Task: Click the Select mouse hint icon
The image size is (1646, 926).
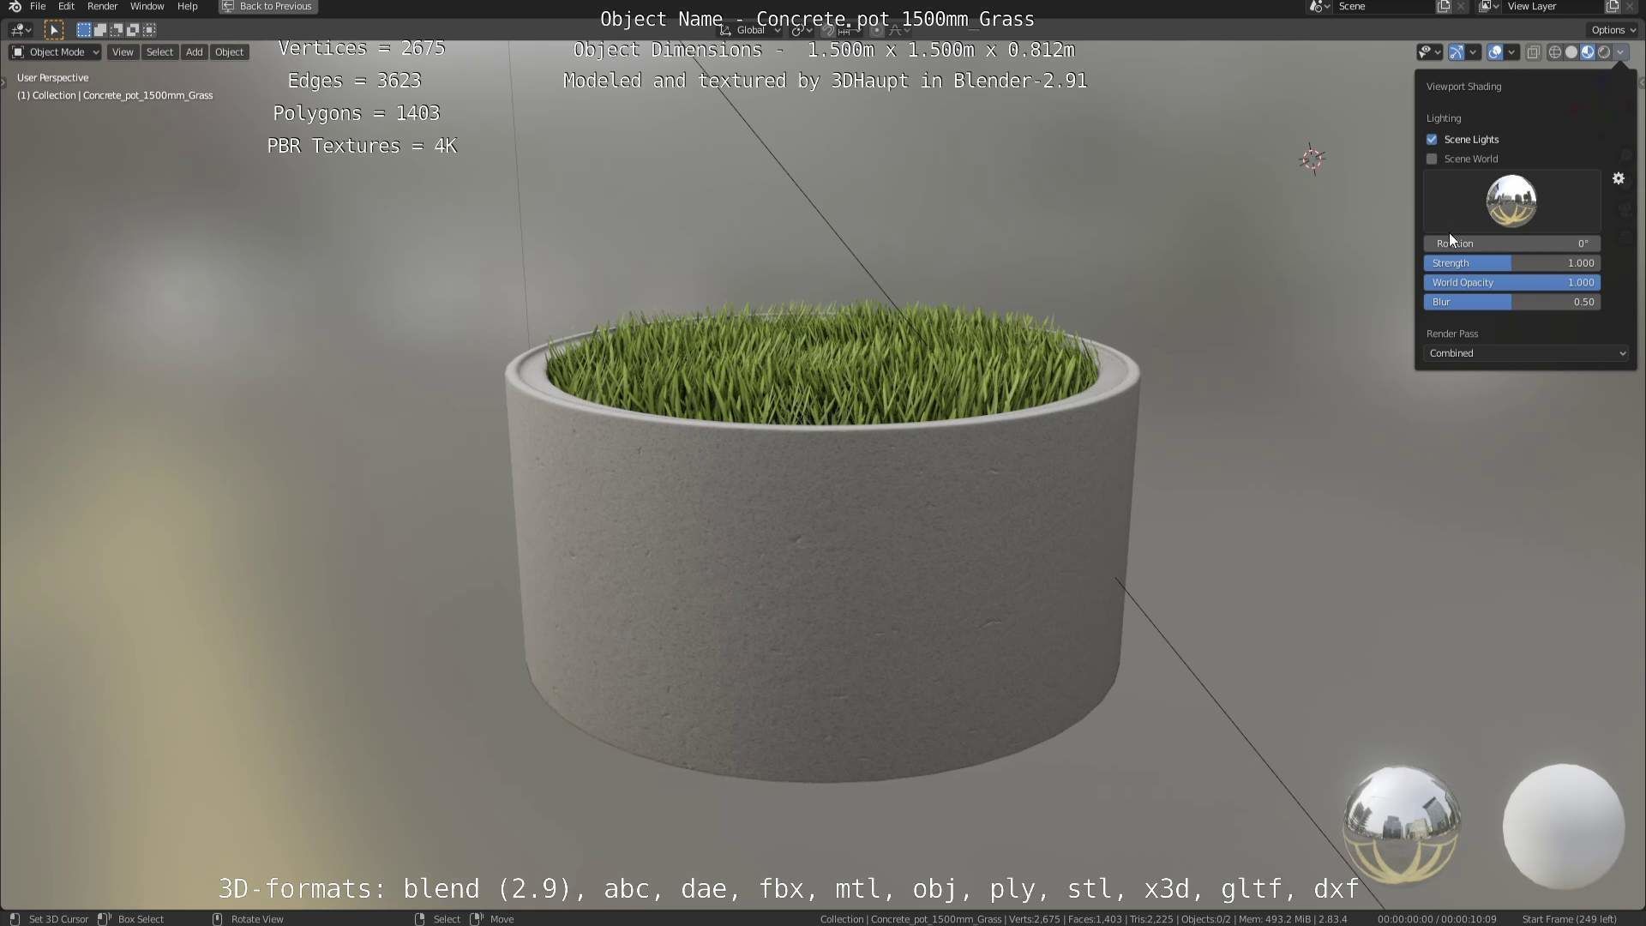Action: click(x=419, y=918)
